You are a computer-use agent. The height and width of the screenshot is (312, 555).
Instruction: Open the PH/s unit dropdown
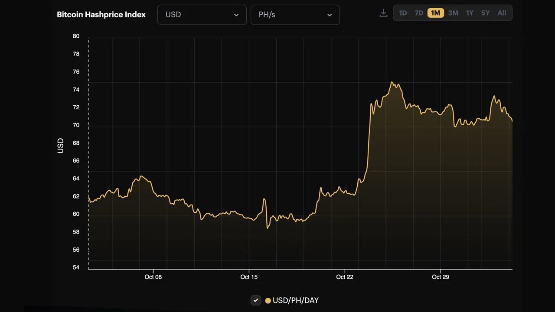[x=295, y=15]
